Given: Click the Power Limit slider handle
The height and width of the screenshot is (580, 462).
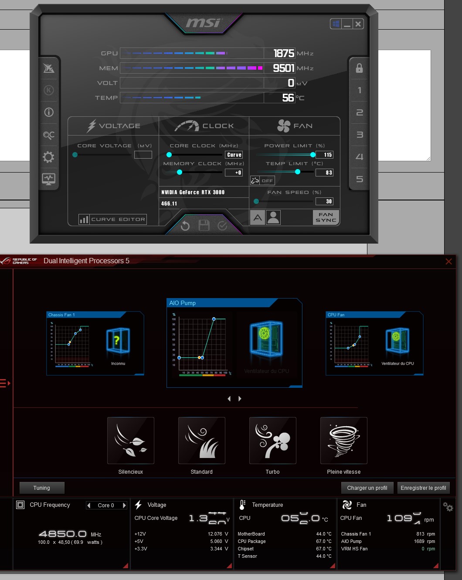Looking at the screenshot, I should click(313, 155).
